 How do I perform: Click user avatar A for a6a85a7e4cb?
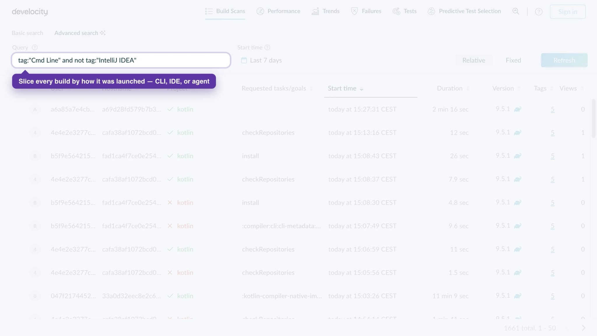click(x=35, y=109)
